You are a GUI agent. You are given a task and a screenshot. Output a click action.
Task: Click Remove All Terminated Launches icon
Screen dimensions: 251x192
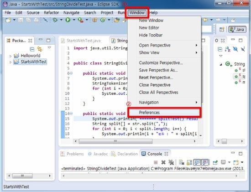pos(171,162)
